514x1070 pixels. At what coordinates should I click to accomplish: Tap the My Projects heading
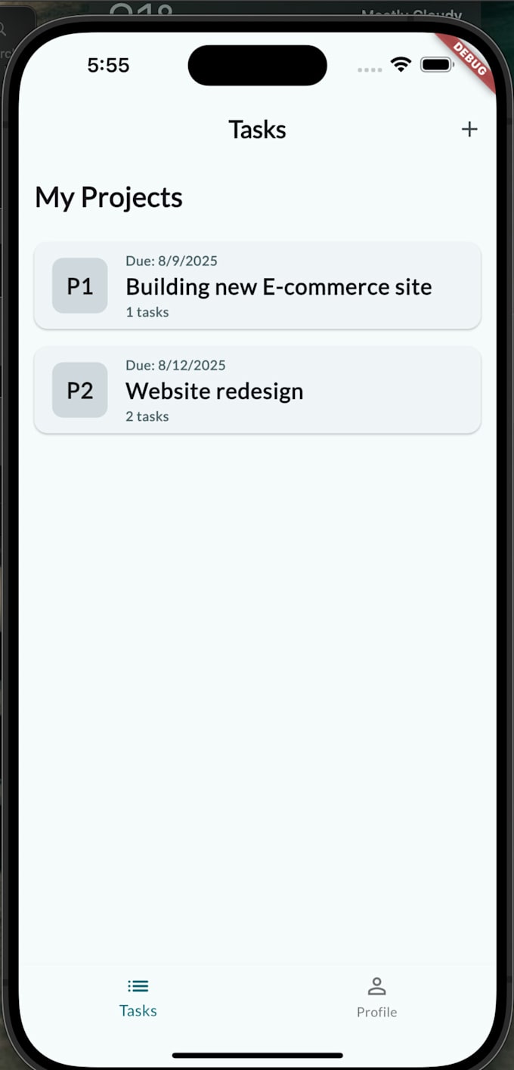[x=108, y=196]
